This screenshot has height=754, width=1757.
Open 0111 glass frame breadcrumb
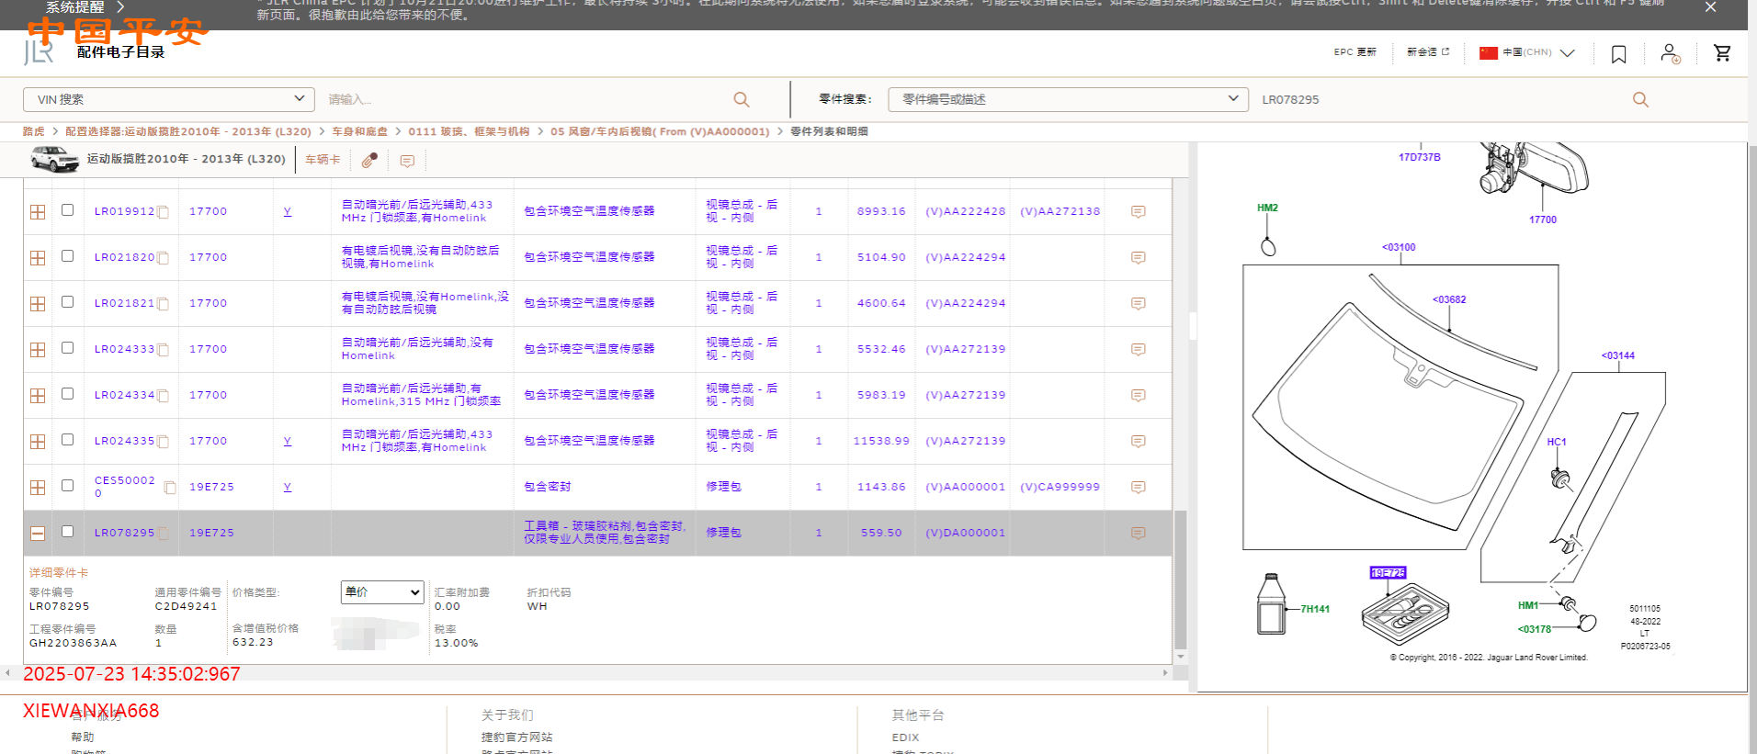[469, 131]
